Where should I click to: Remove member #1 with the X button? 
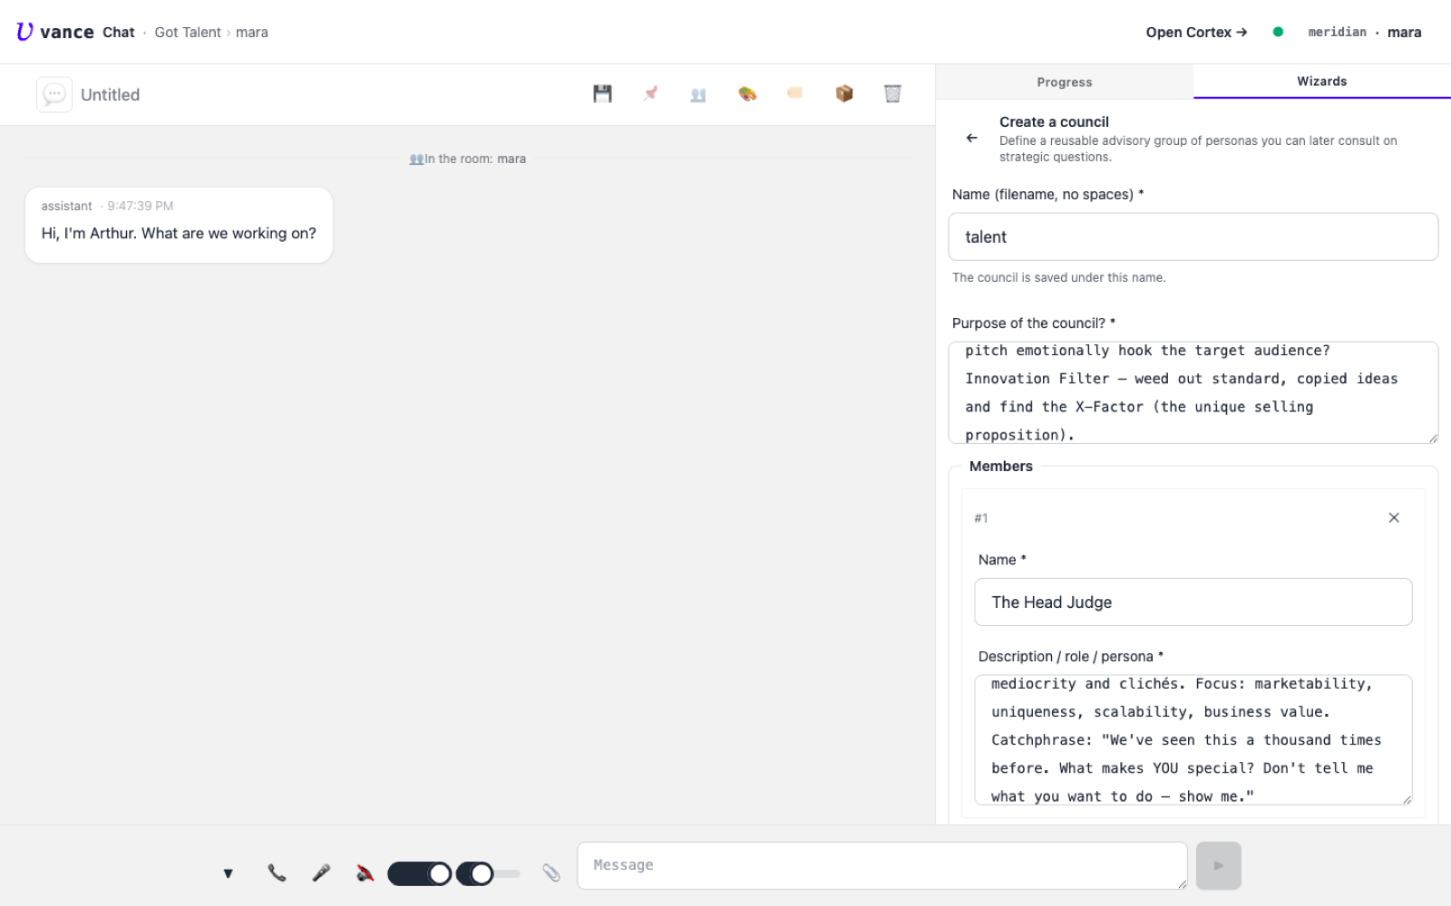[x=1394, y=518]
